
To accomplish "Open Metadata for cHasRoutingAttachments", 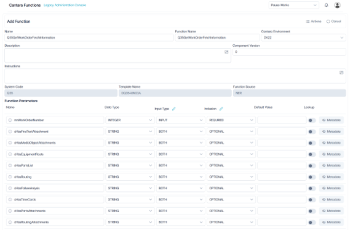I will 331,222.
